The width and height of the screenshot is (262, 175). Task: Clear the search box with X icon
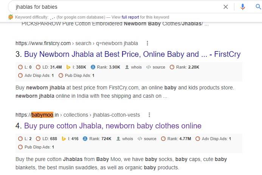pos(226,7)
